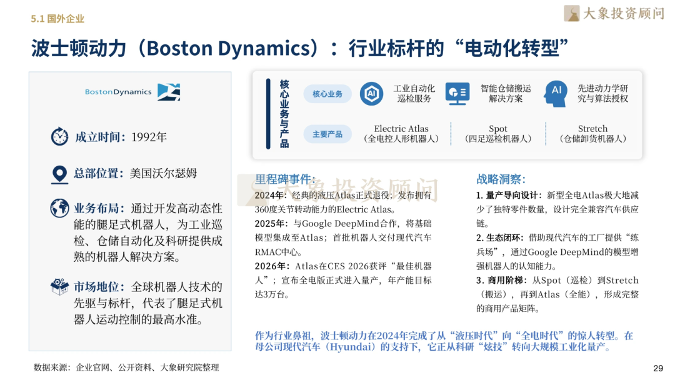
Task: Click the '2. 生态闭环' insight item
Action: (557, 252)
